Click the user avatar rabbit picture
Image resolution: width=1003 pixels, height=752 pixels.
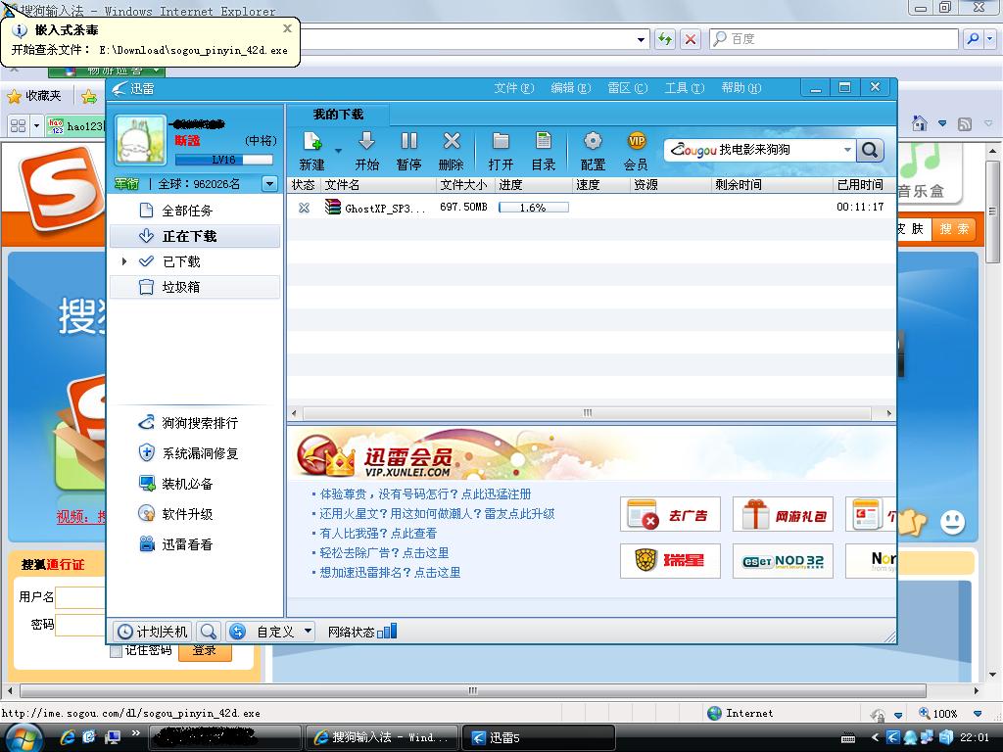pos(141,140)
